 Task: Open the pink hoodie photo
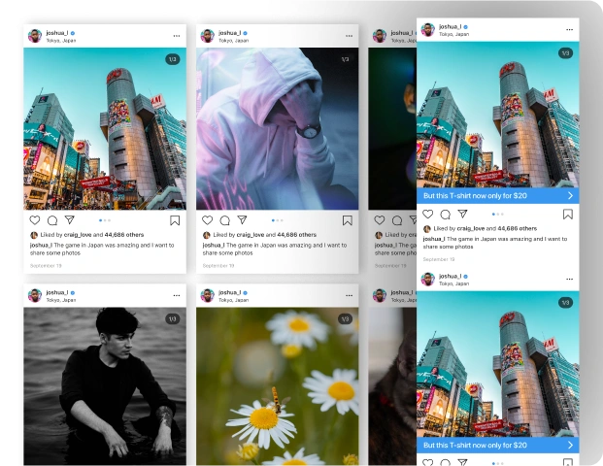[278, 129]
